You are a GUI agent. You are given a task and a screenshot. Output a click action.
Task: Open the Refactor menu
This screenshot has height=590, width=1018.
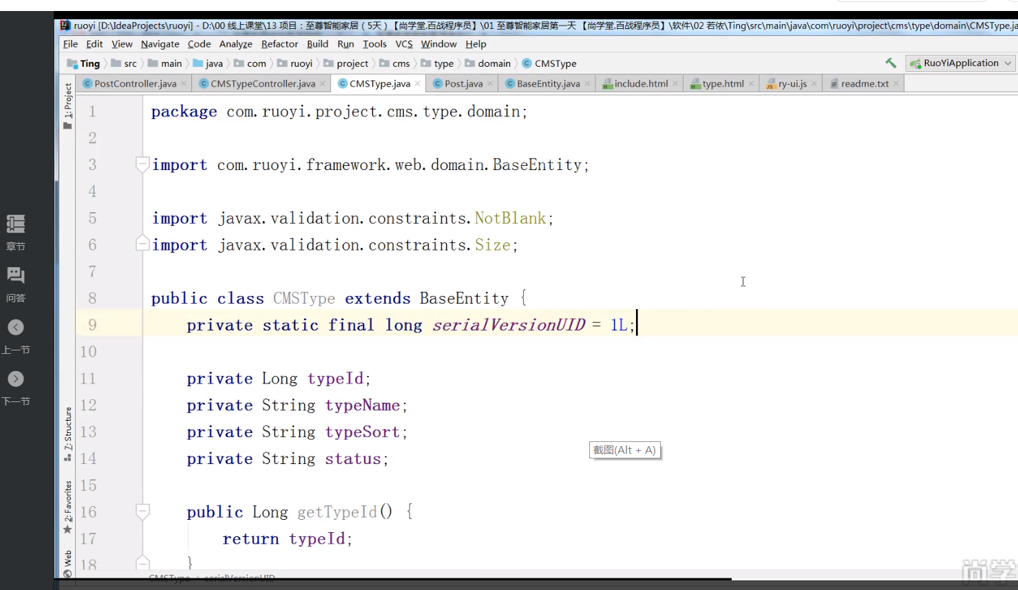[279, 44]
